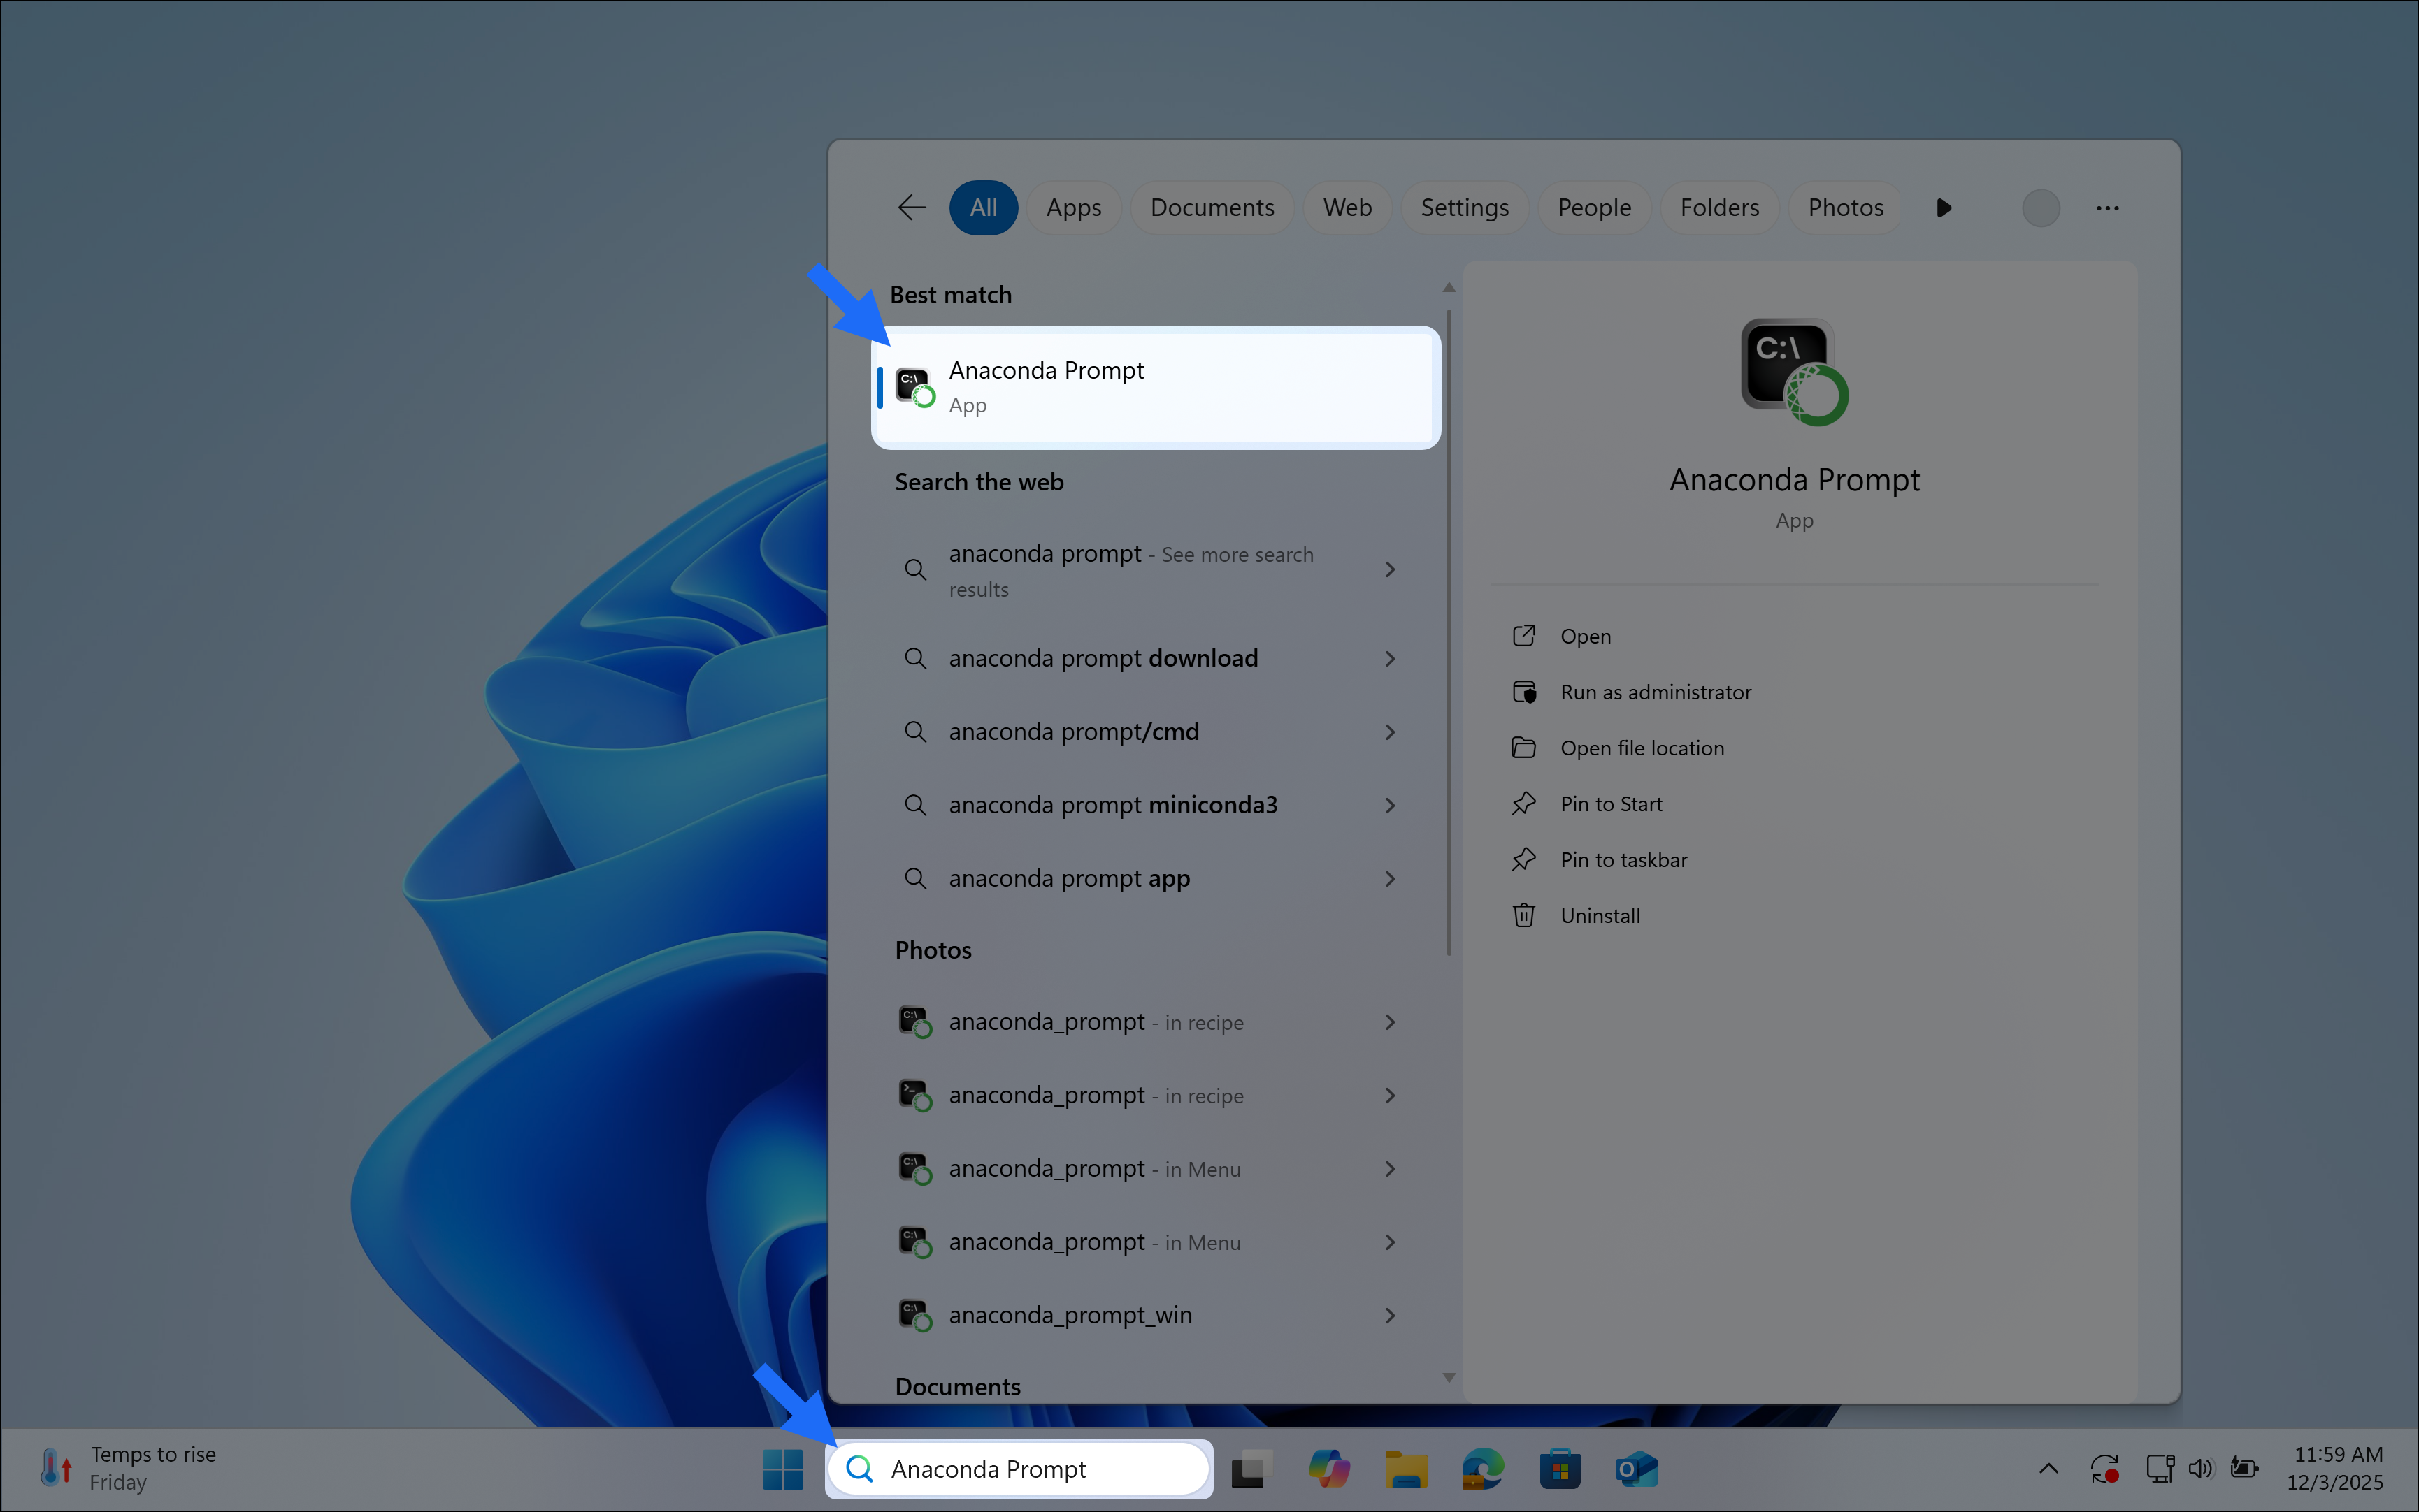This screenshot has width=2419, height=1512.
Task: Select the back arrow in the search window
Action: [910, 207]
